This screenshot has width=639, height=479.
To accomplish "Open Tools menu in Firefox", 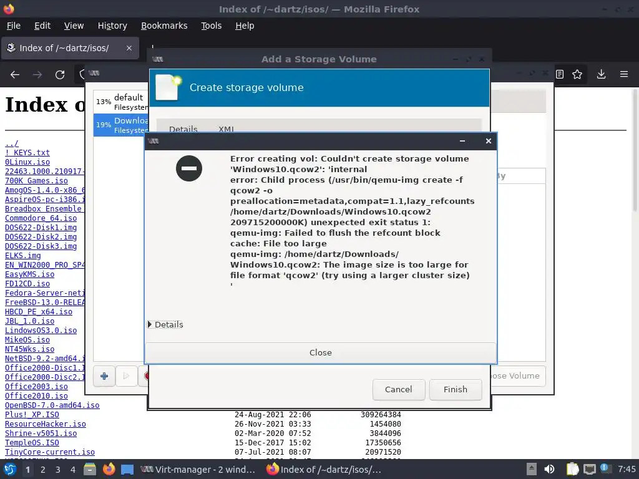I will pyautogui.click(x=211, y=26).
